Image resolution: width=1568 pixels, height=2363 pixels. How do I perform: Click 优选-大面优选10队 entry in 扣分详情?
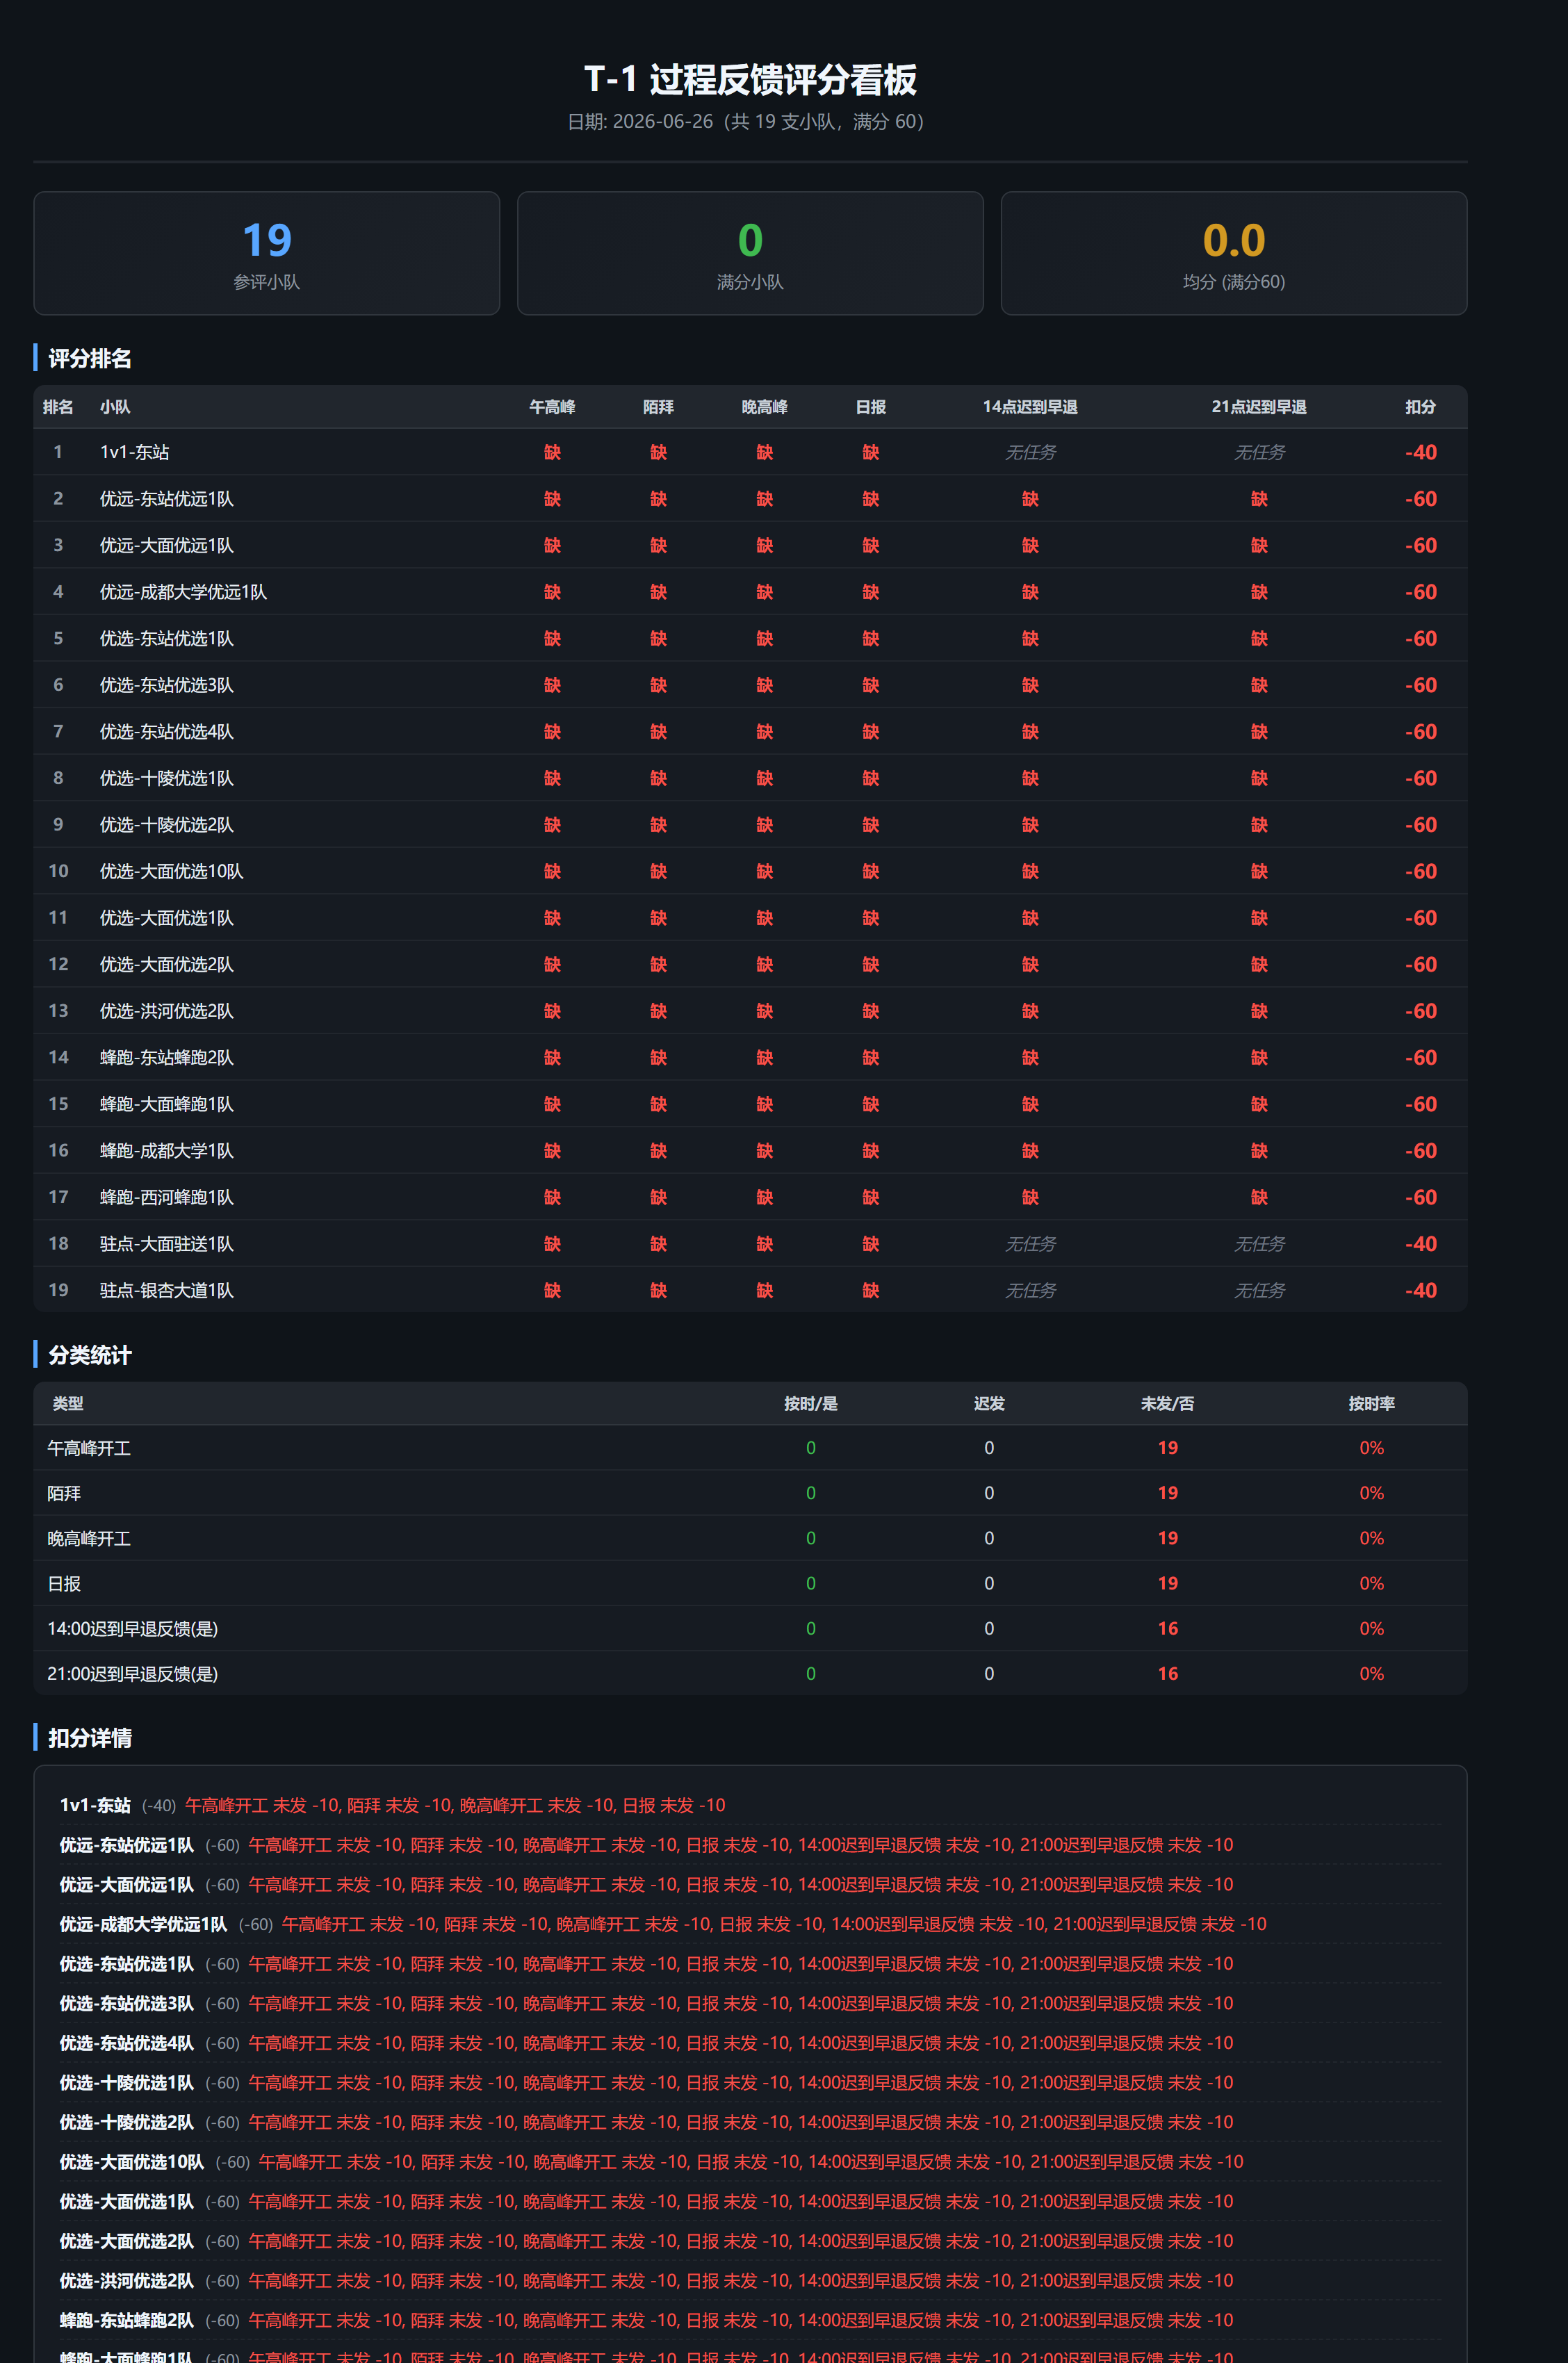point(750,2162)
